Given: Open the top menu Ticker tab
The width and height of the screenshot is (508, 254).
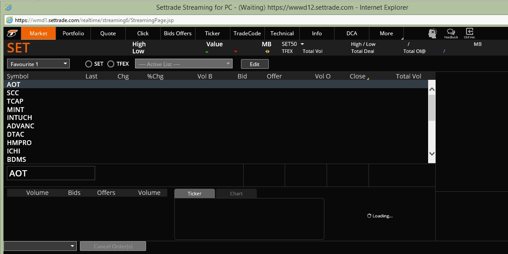Looking at the screenshot, I should [x=213, y=34].
